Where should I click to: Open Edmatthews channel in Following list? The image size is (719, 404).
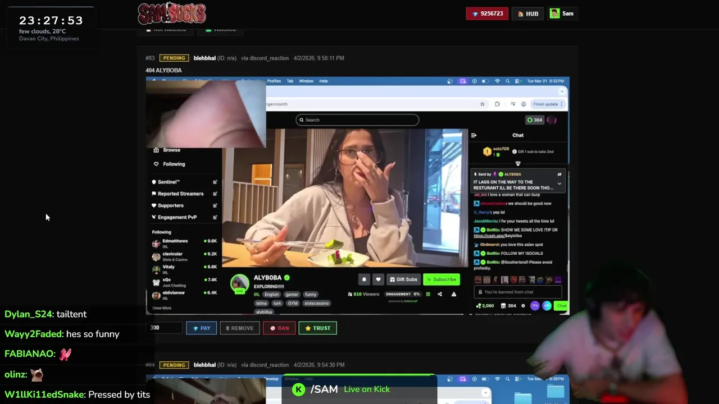coord(184,242)
